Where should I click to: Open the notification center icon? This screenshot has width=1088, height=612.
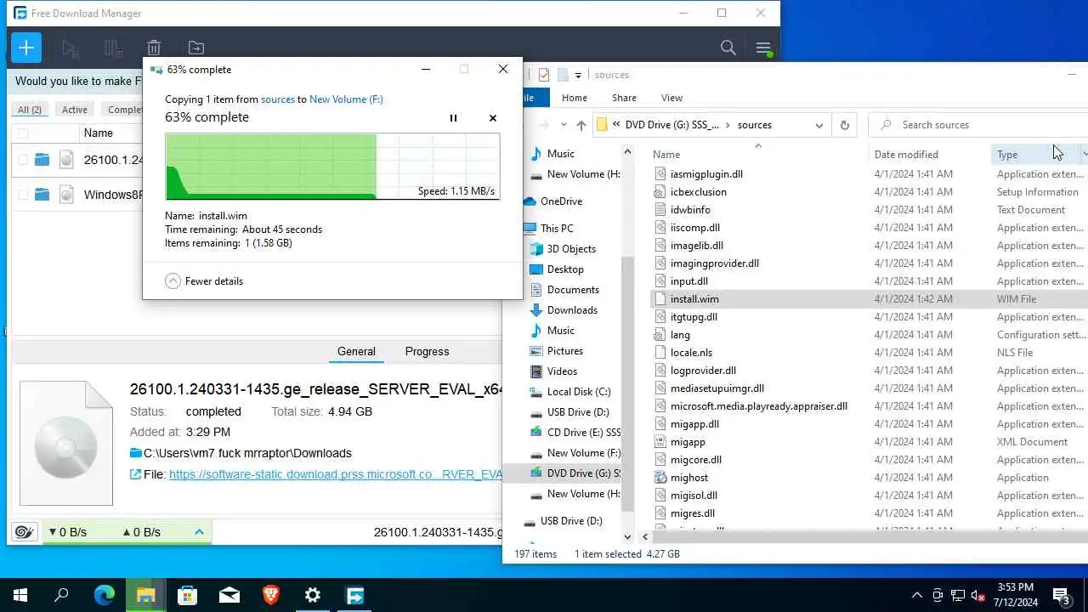pos(1062,596)
